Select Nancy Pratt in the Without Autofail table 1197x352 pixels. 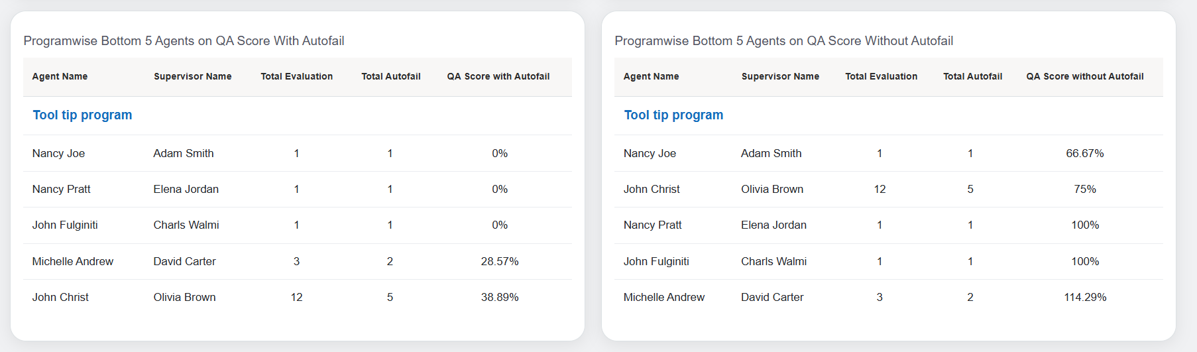[652, 225]
